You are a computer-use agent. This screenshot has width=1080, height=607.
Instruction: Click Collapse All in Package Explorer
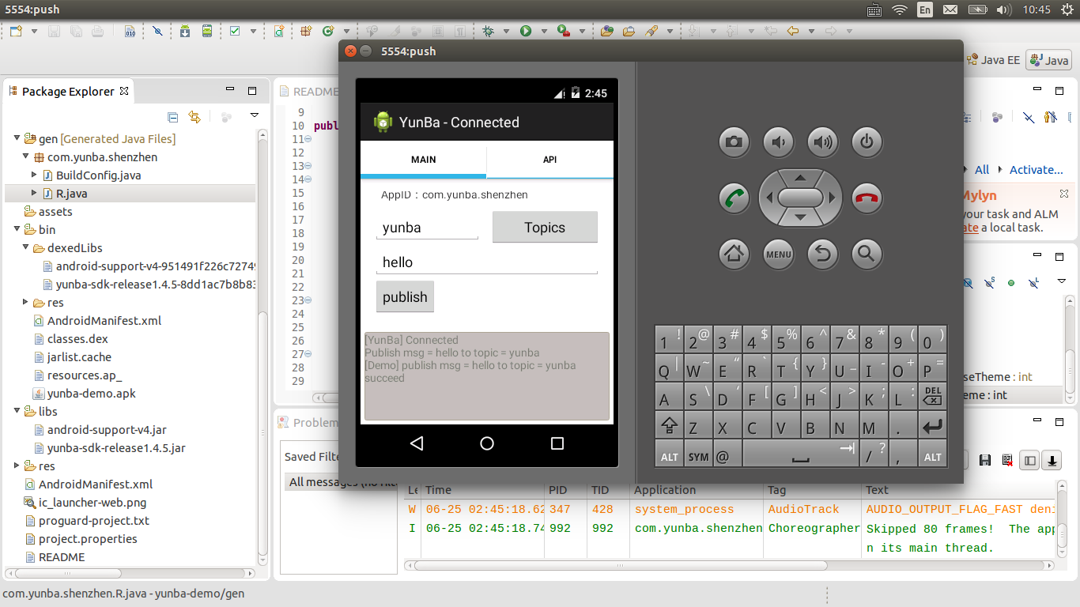(173, 117)
